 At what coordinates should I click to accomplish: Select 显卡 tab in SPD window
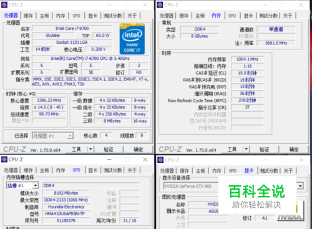click(93, 170)
